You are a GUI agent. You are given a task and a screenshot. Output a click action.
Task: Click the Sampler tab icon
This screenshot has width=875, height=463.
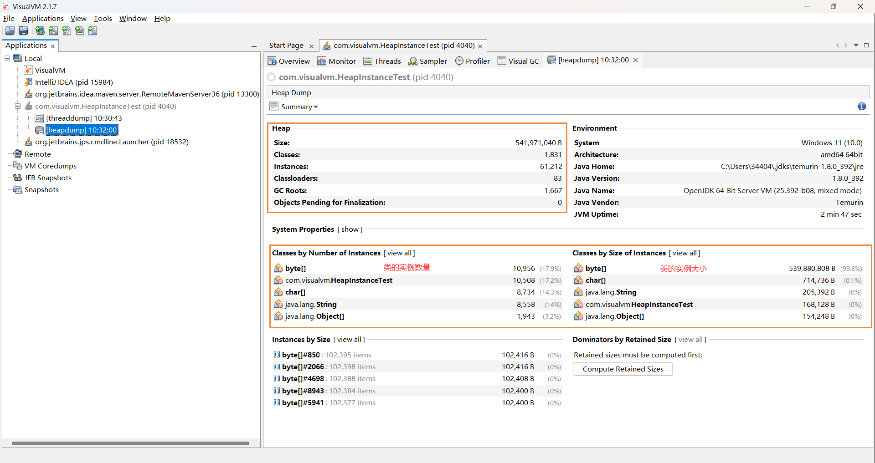coord(413,61)
